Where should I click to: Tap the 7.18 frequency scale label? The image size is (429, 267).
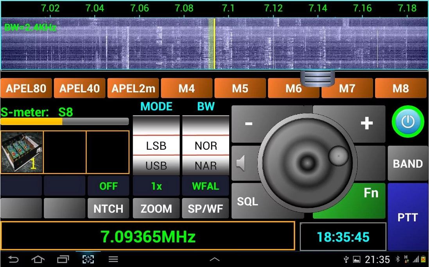[407, 8]
